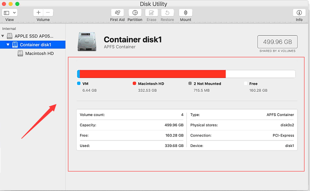This screenshot has width=310, height=191.
Task: Click the 2 Not Mounted label
Action: (207, 84)
